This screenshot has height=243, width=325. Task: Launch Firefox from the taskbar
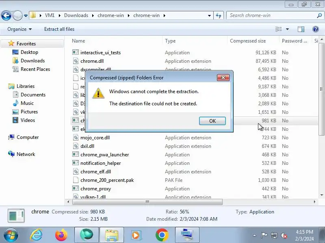tap(61, 235)
